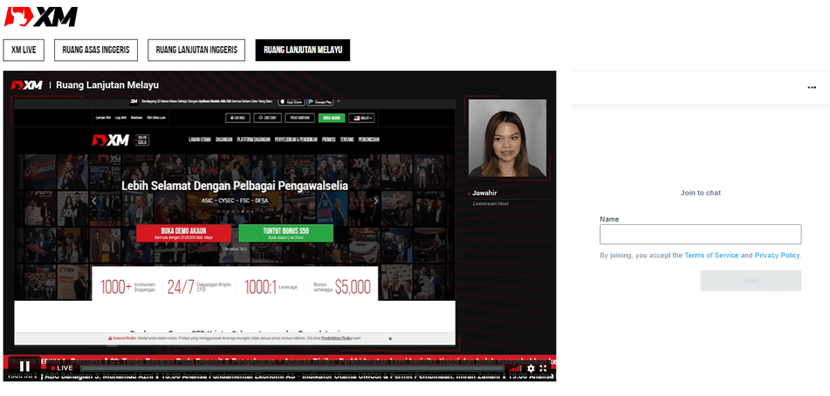Image resolution: width=830 pixels, height=396 pixels.
Task: Click Jawahir host webcam thumbnail
Action: (x=507, y=138)
